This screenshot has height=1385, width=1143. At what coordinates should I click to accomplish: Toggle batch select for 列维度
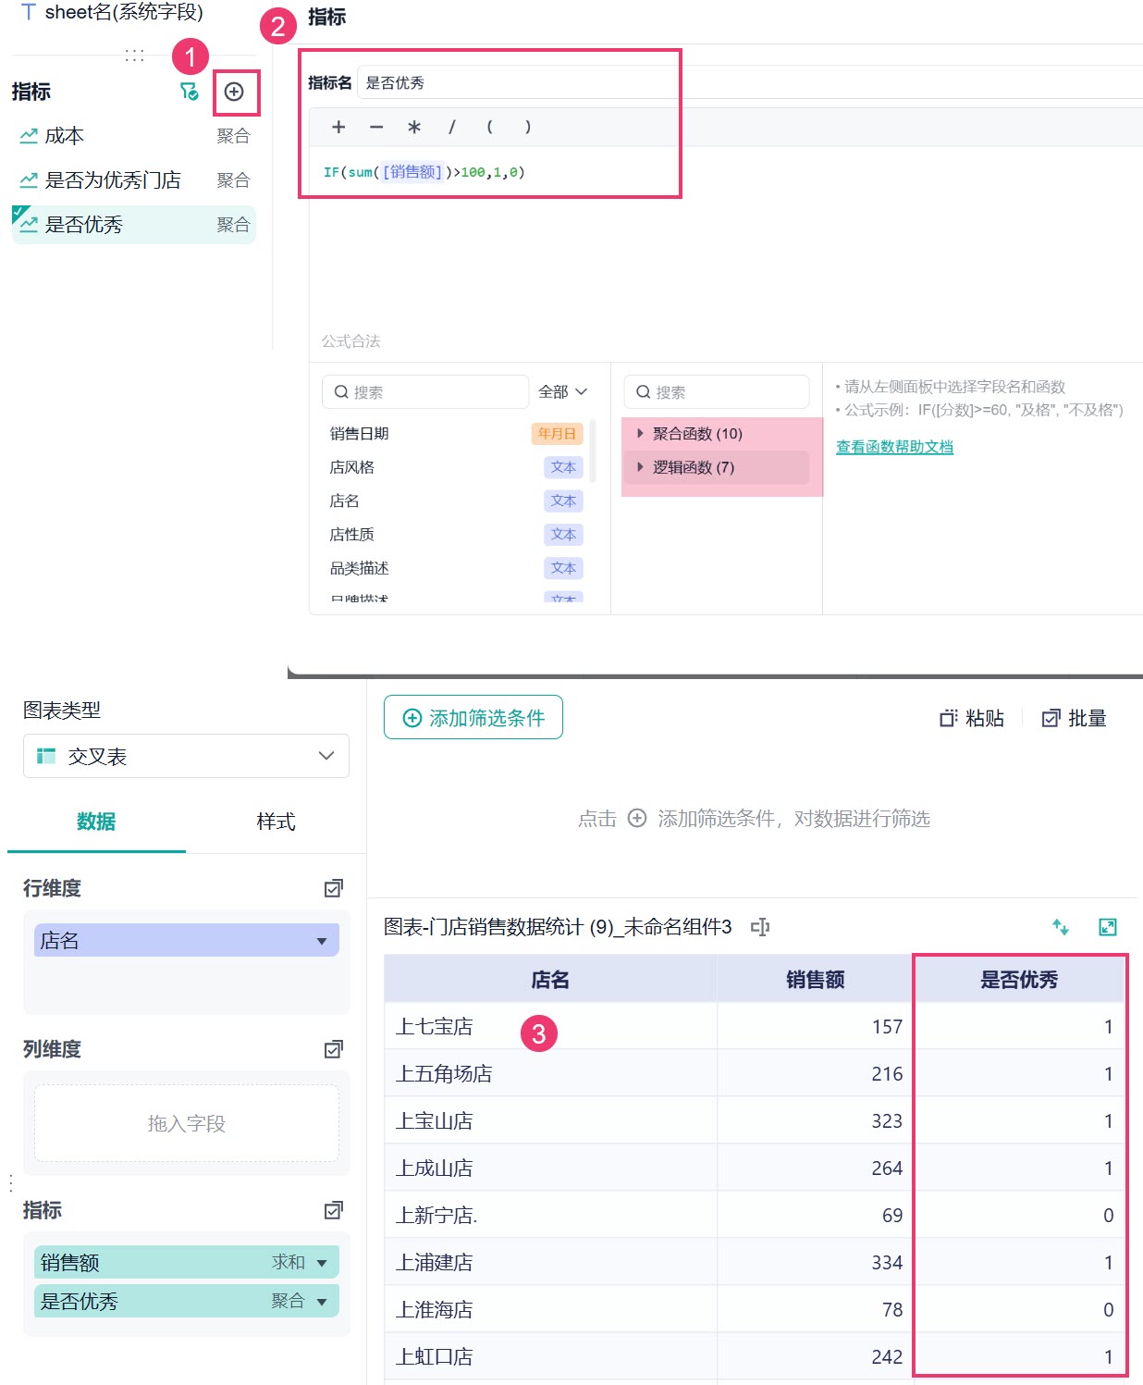(x=334, y=1049)
